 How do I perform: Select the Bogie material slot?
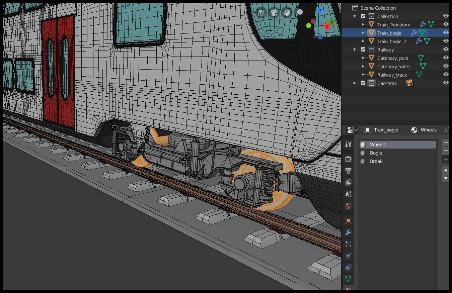coord(398,153)
